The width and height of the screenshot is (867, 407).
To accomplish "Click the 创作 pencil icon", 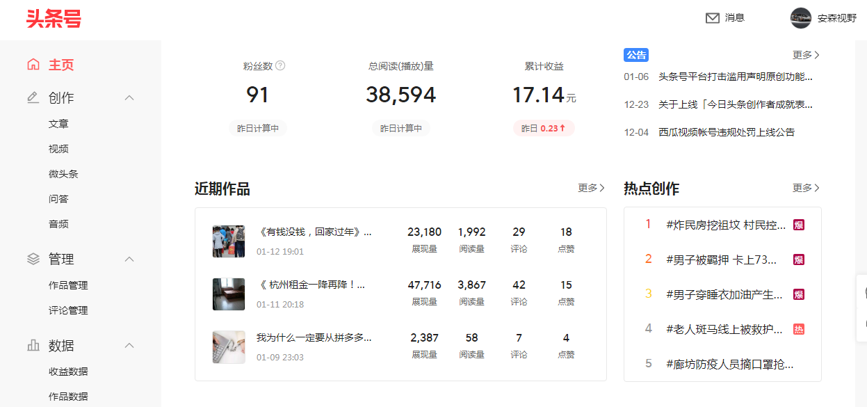I will [x=33, y=97].
